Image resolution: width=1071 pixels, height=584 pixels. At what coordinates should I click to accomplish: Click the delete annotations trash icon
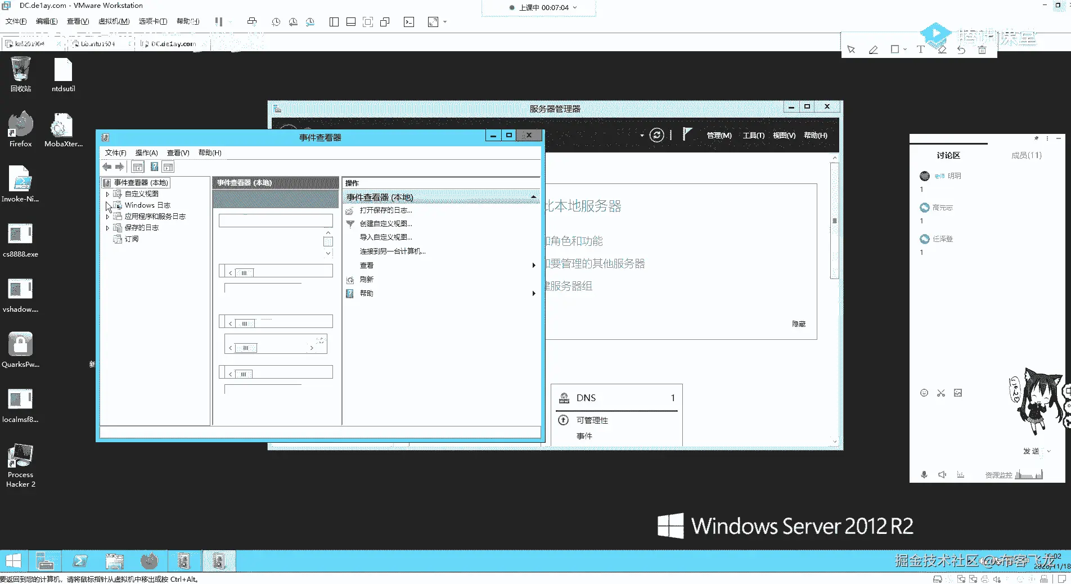coord(982,50)
